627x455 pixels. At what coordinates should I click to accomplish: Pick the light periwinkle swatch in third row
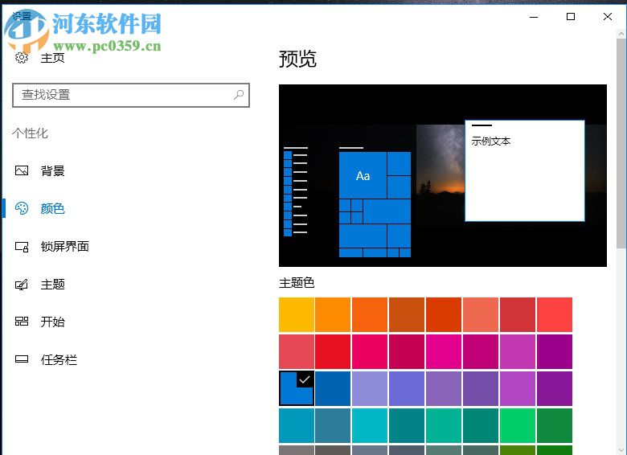click(370, 388)
